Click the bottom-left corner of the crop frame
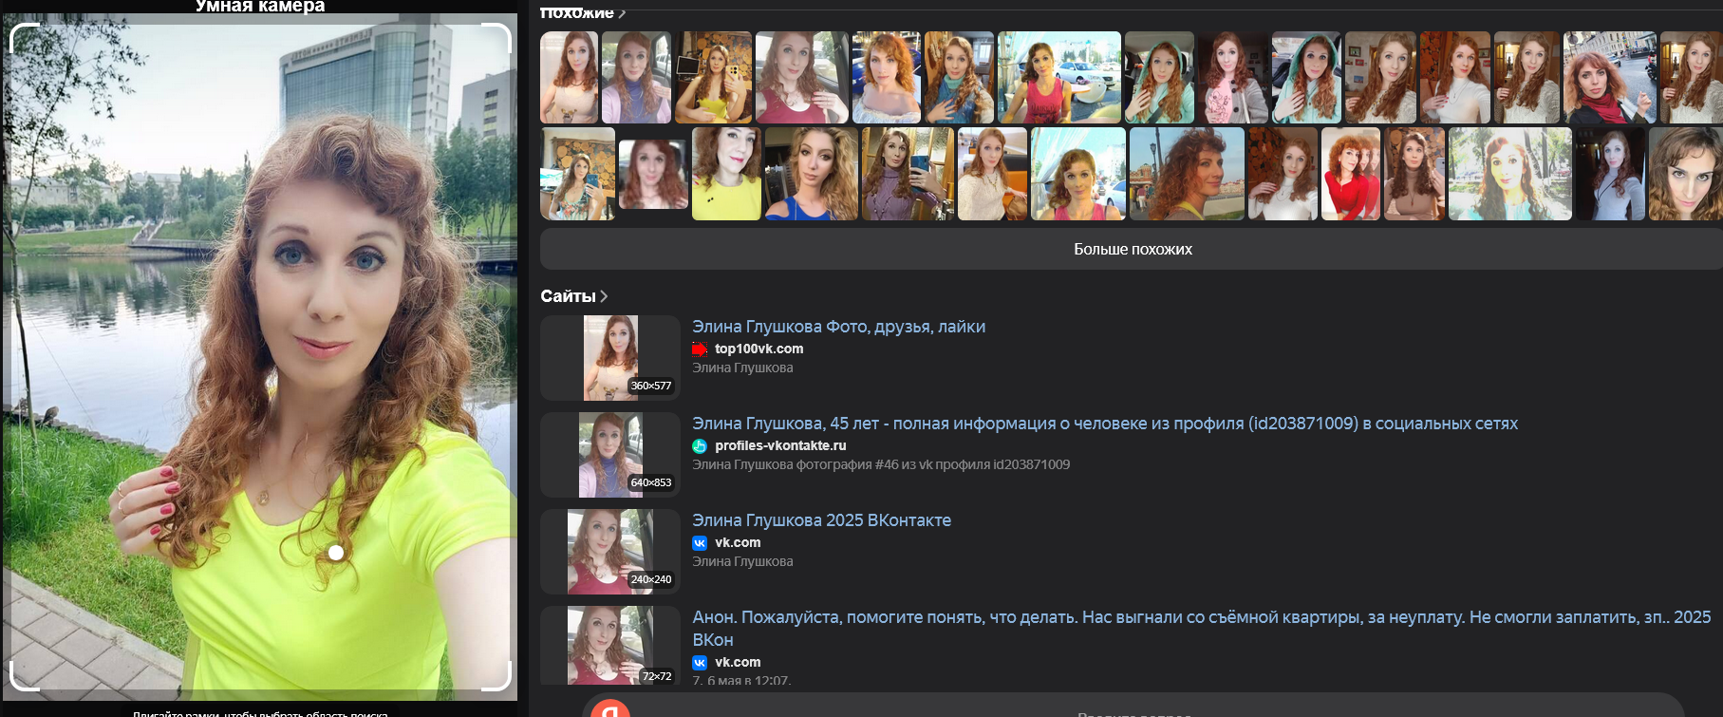The height and width of the screenshot is (717, 1723). [23, 676]
